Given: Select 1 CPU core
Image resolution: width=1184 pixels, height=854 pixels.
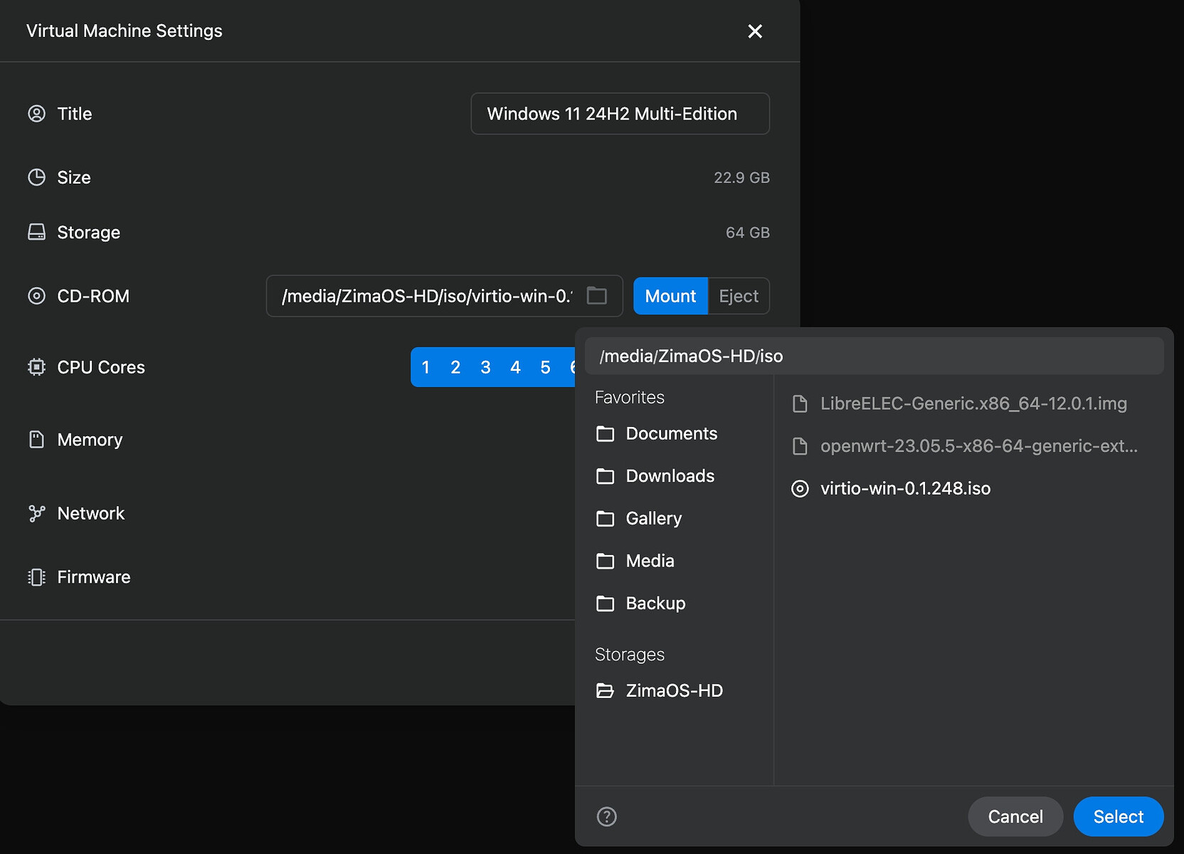Looking at the screenshot, I should pos(425,367).
